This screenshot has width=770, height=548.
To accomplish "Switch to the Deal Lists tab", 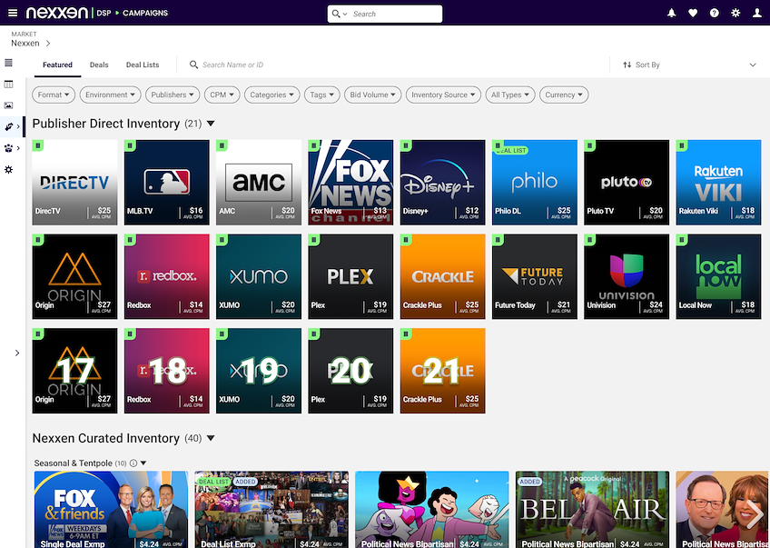I will 143,65.
